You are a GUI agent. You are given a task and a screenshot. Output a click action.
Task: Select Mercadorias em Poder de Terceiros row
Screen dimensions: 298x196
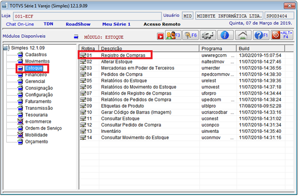coord(137,68)
